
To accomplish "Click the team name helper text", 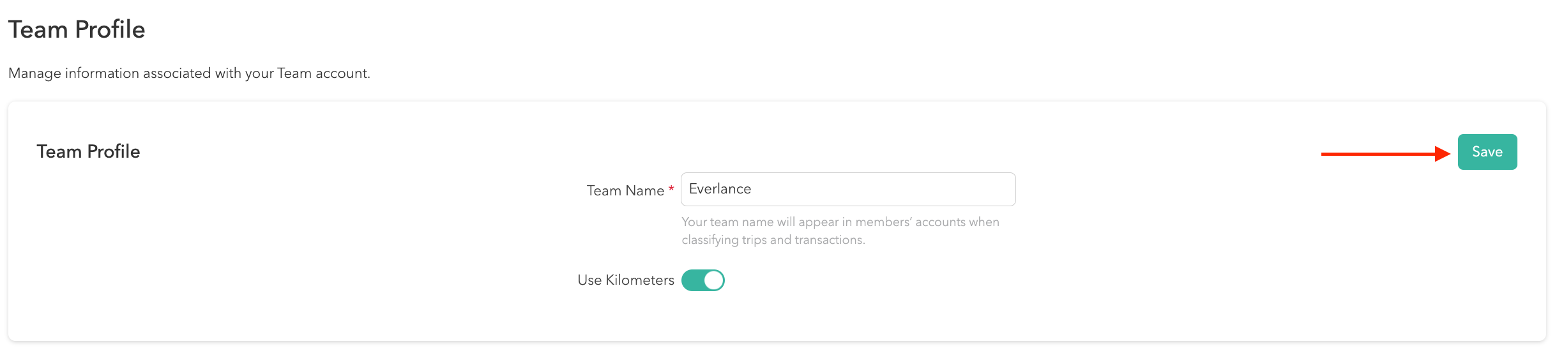I will click(840, 222).
